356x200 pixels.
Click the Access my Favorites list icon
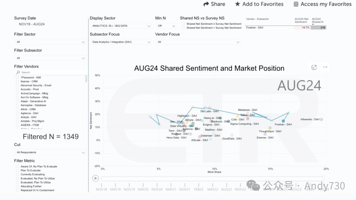[x=296, y=4]
